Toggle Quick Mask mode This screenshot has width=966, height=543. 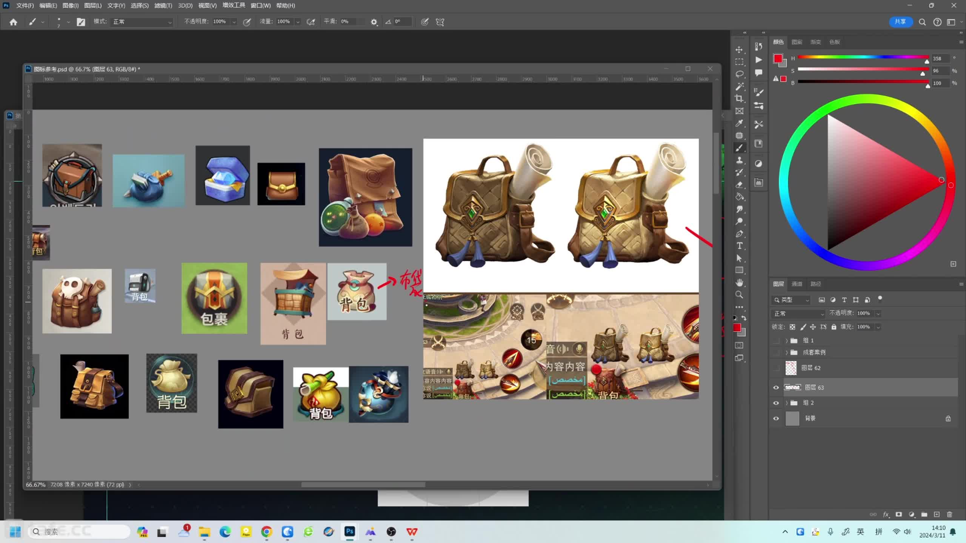(x=739, y=345)
